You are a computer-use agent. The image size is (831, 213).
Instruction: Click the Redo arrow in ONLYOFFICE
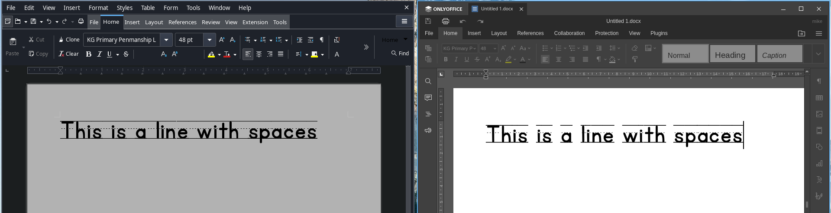pyautogui.click(x=480, y=21)
